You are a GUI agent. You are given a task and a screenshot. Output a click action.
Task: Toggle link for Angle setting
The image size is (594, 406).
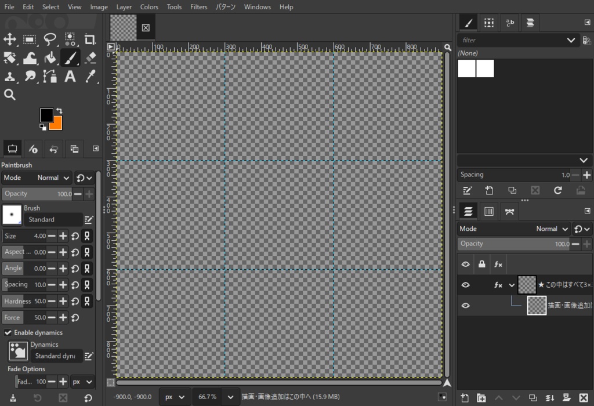pyautogui.click(x=87, y=269)
